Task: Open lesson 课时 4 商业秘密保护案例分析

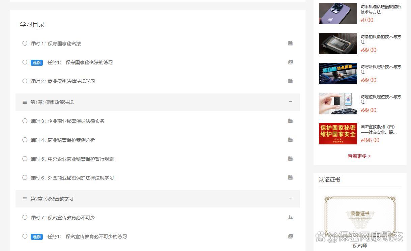Action: [x=63, y=140]
